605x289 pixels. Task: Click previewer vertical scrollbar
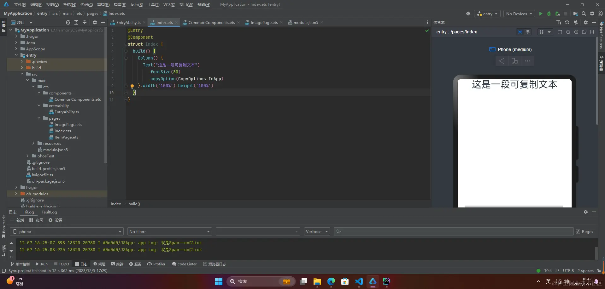597,81
